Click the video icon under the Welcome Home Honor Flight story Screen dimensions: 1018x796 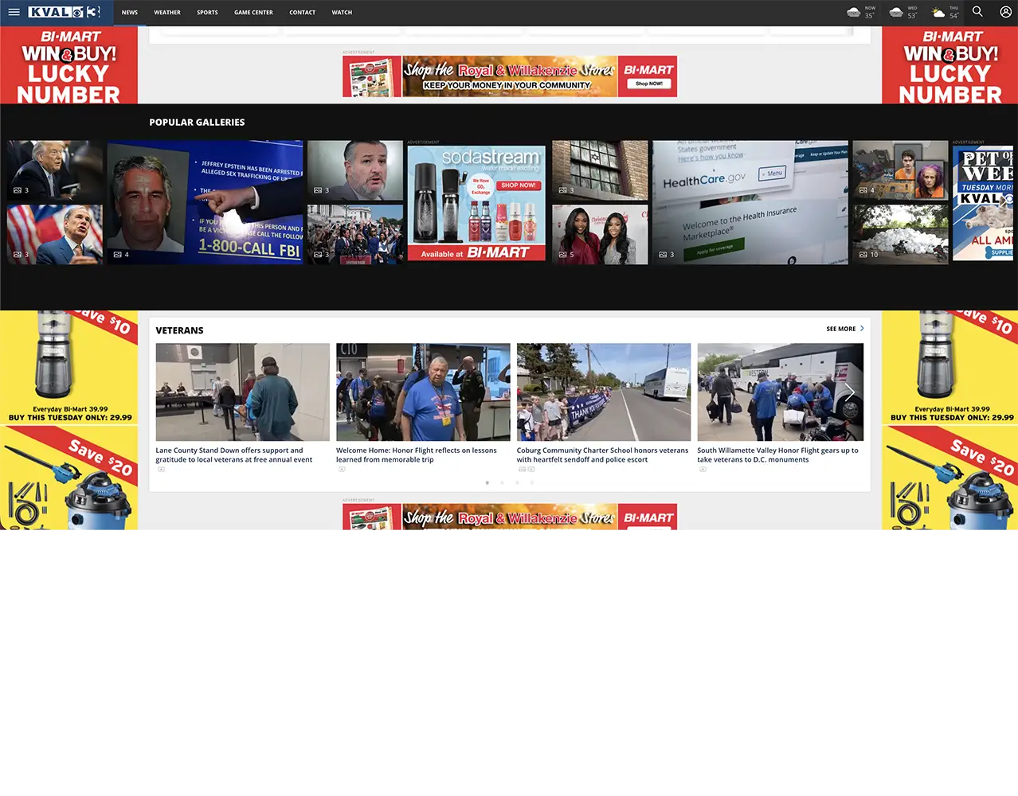point(342,469)
